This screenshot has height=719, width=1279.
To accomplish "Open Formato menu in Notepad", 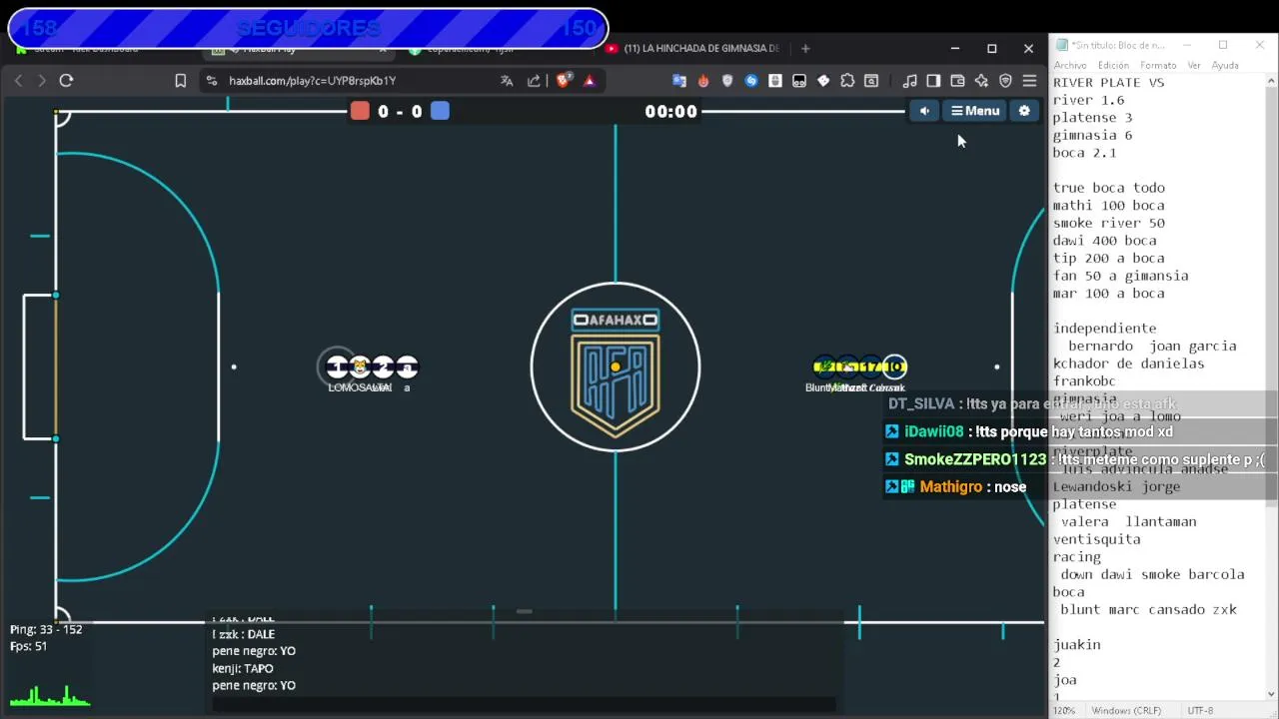I will [1158, 65].
